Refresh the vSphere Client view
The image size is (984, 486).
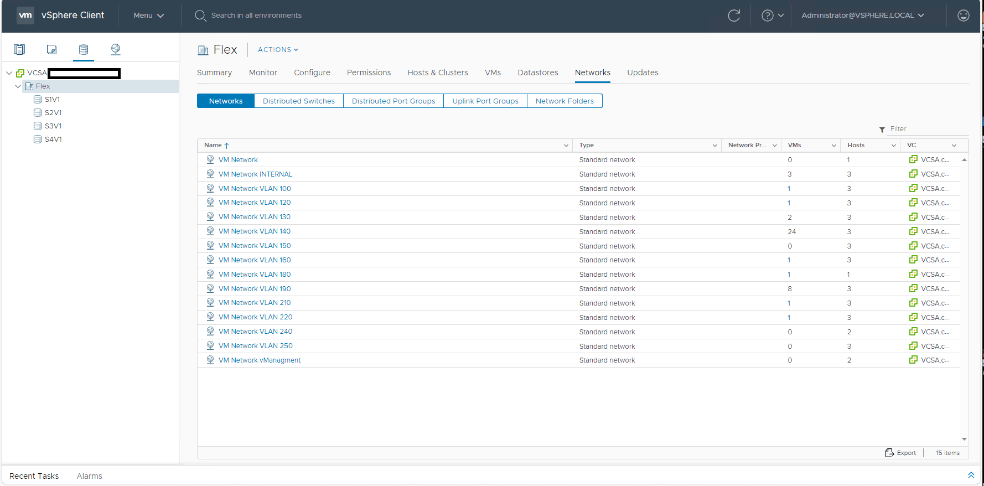(x=734, y=15)
